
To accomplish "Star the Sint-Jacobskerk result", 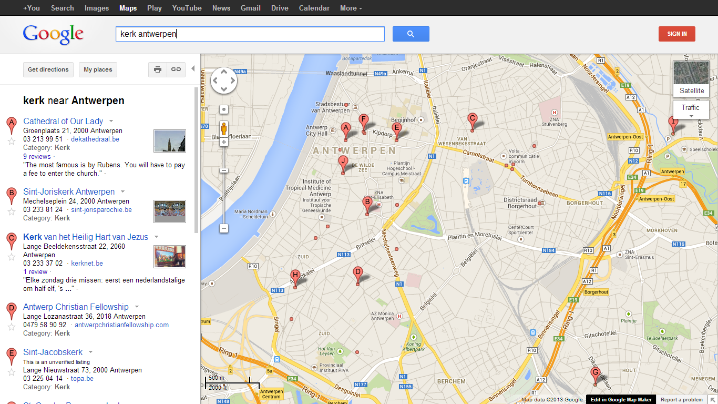I will point(11,372).
